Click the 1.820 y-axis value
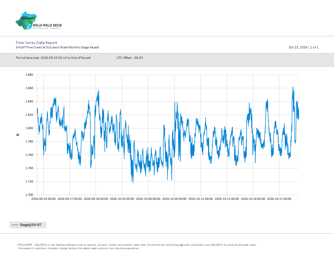 tap(29, 115)
